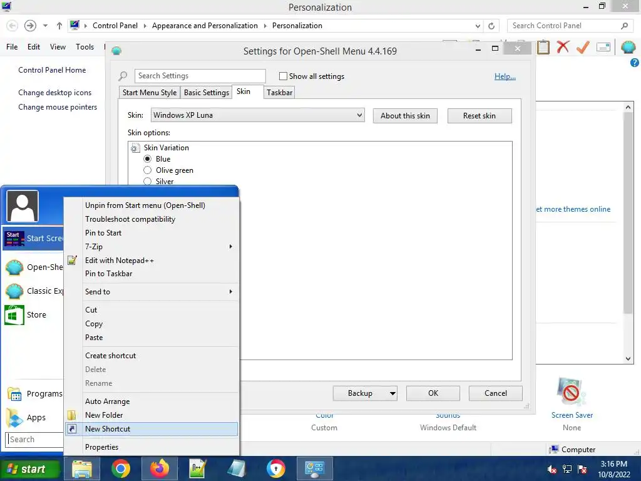Click the Classic Explorer shell settings icon

pyautogui.click(x=628, y=47)
